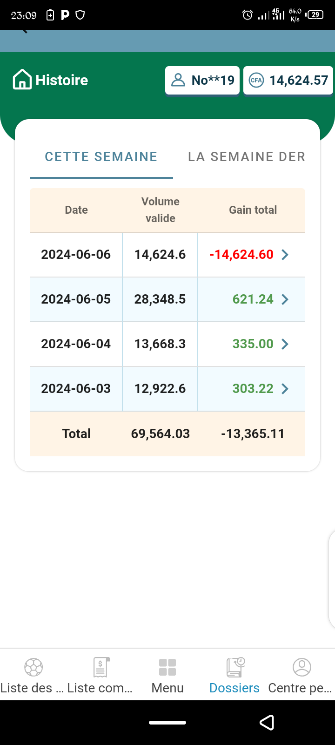Expand details for 335.00 gain chevron
335x745 pixels.
pos(285,344)
